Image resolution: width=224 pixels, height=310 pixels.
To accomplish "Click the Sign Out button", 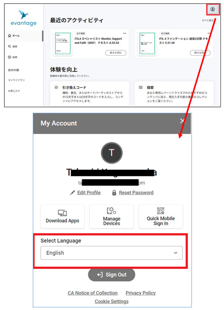I will 111,275.
